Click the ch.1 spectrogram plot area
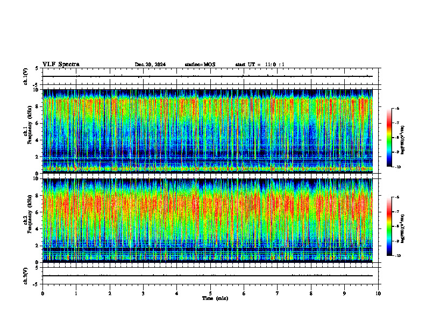The image size is (426, 329). tap(208, 131)
